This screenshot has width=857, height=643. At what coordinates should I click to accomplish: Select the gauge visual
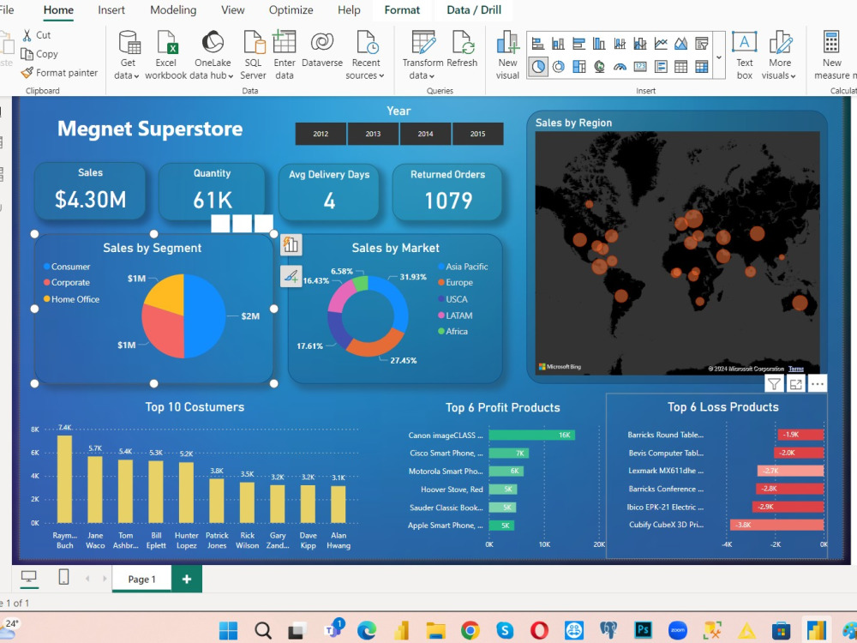620,67
